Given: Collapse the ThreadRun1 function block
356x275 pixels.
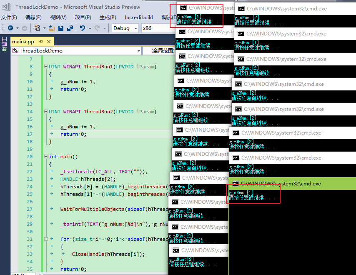Looking at the screenshot, I should pyautogui.click(x=45, y=67).
